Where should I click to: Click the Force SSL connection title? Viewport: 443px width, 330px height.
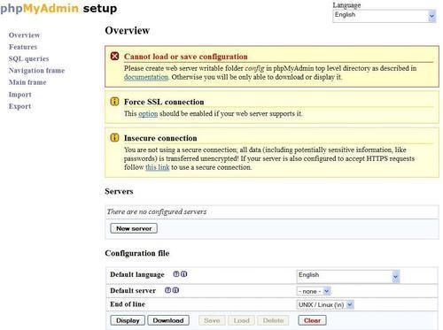164,102
